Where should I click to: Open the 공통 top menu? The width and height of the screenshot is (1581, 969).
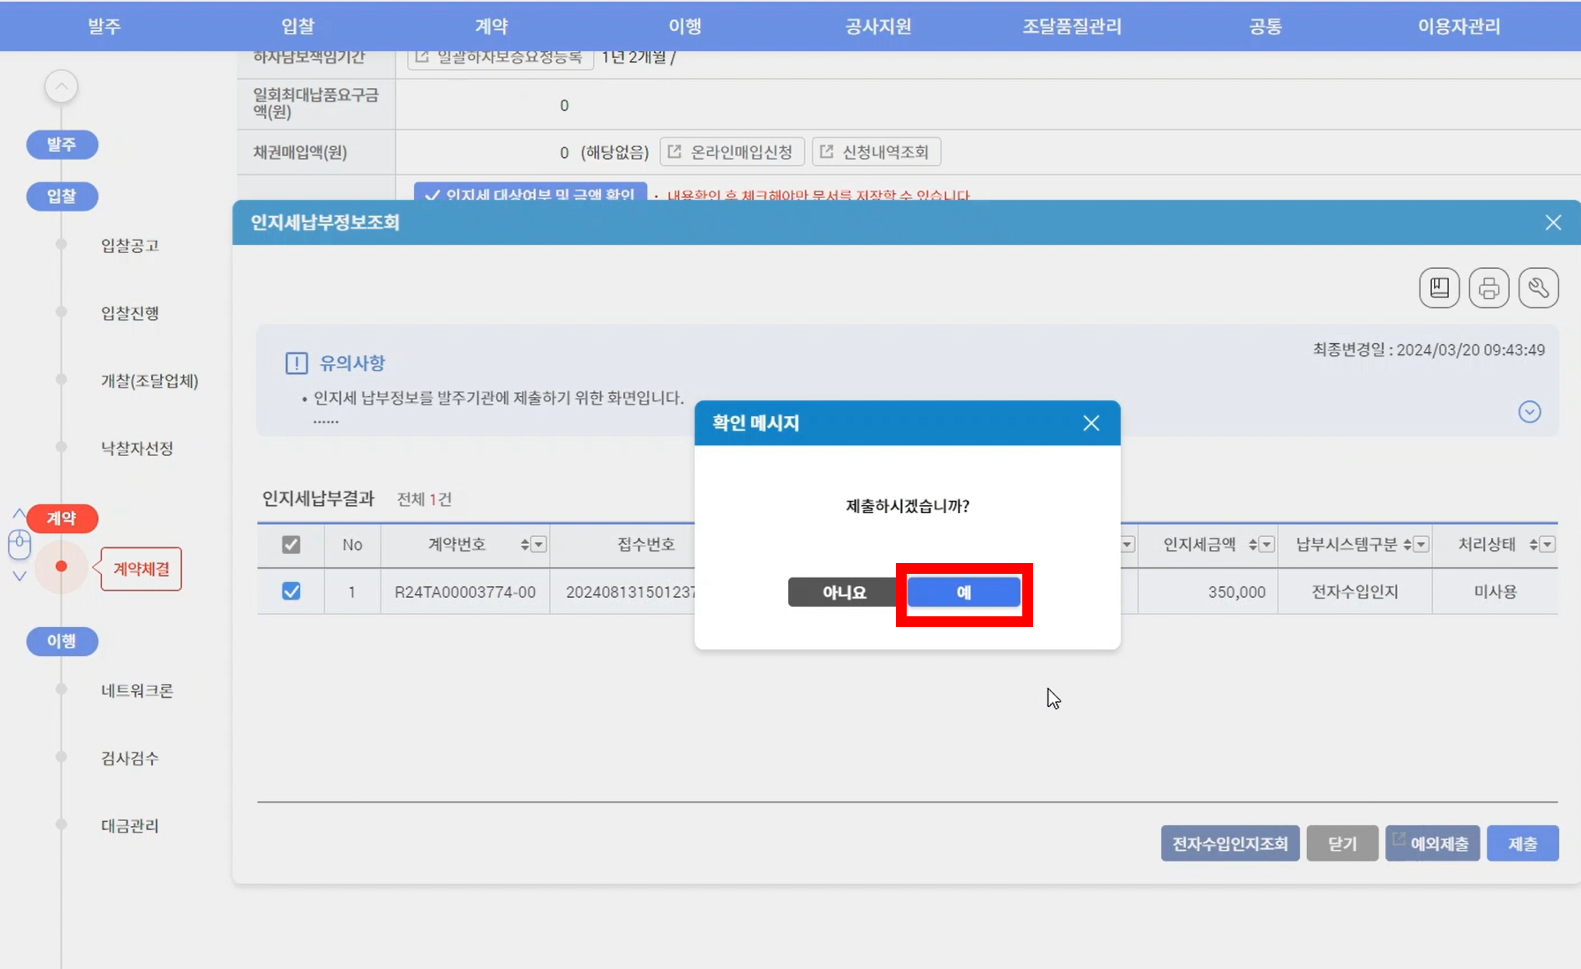coord(1265,26)
